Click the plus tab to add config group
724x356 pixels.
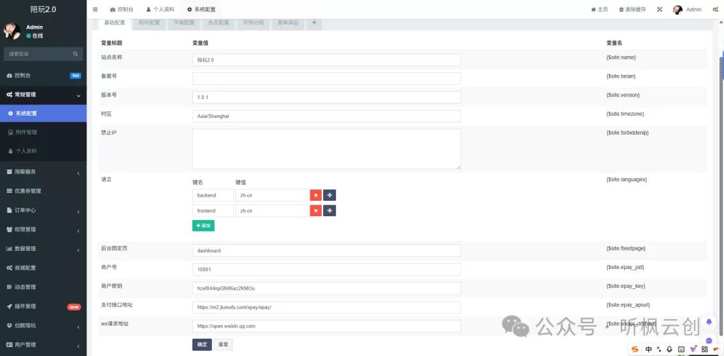pyautogui.click(x=314, y=23)
